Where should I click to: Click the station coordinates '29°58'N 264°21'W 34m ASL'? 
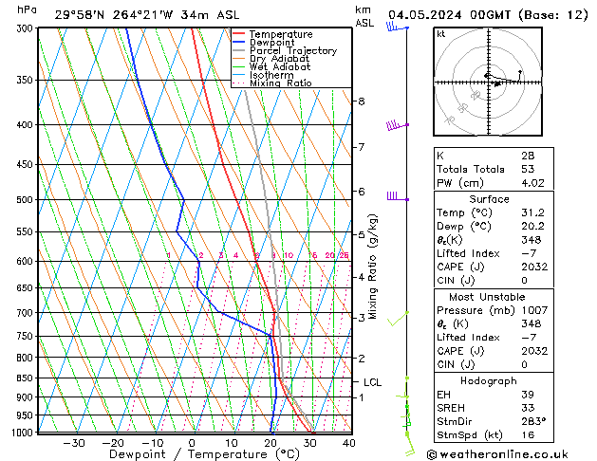pyautogui.click(x=147, y=15)
